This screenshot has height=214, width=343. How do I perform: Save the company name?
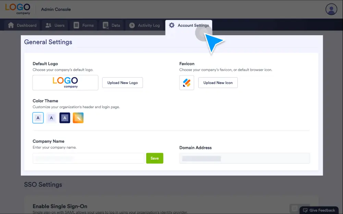[x=155, y=158]
